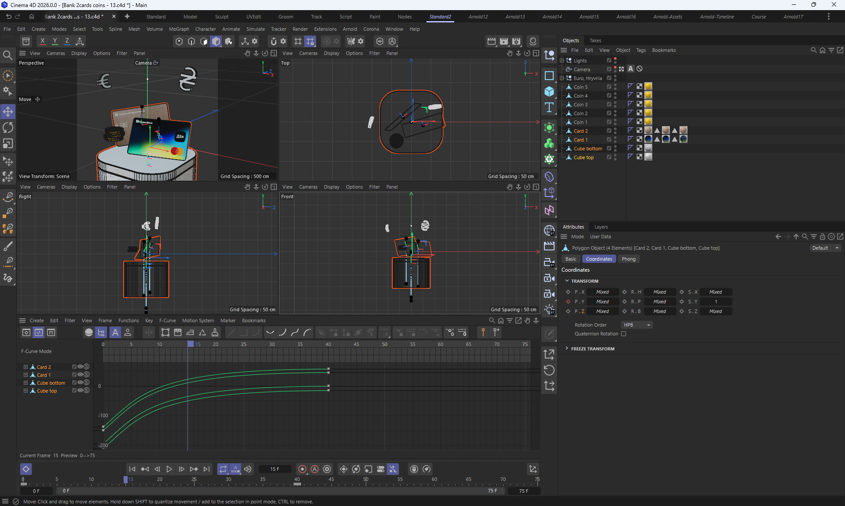Select the Scale tool in left toolbar

coord(8,144)
